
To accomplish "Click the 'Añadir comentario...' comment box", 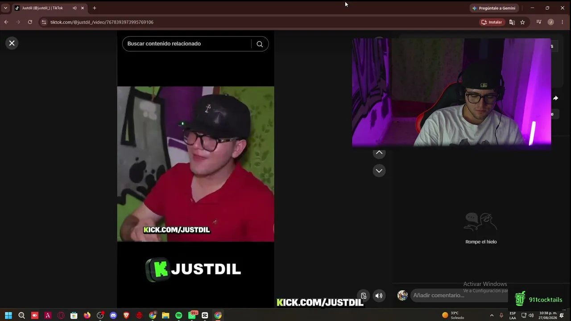I will point(459,295).
